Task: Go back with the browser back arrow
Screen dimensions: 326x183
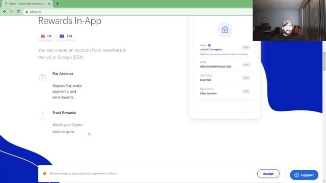Action: click(5, 12)
